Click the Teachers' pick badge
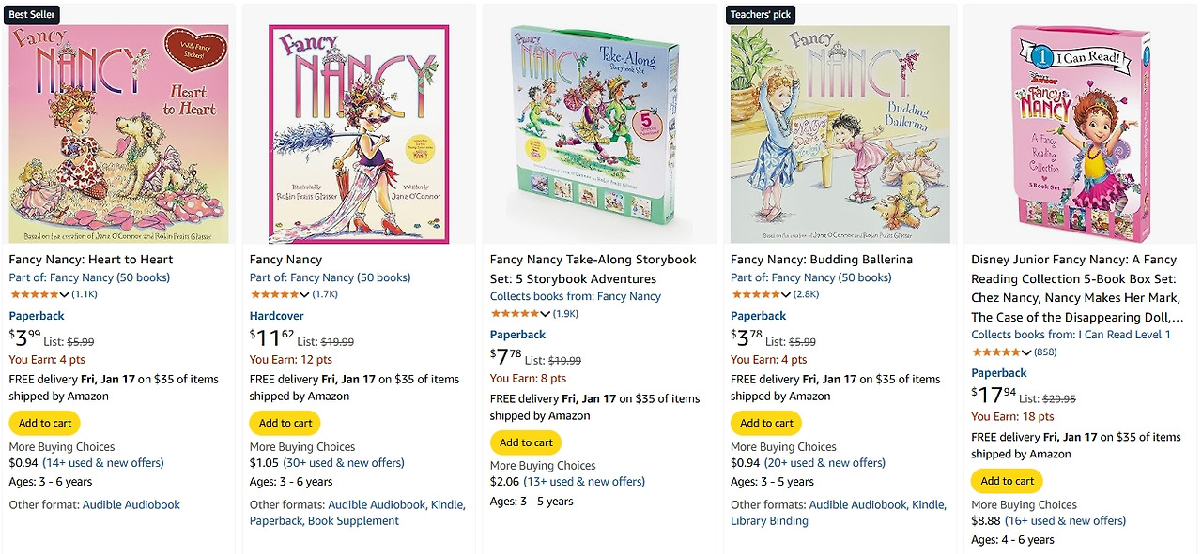The width and height of the screenshot is (1202, 554). pos(761,14)
